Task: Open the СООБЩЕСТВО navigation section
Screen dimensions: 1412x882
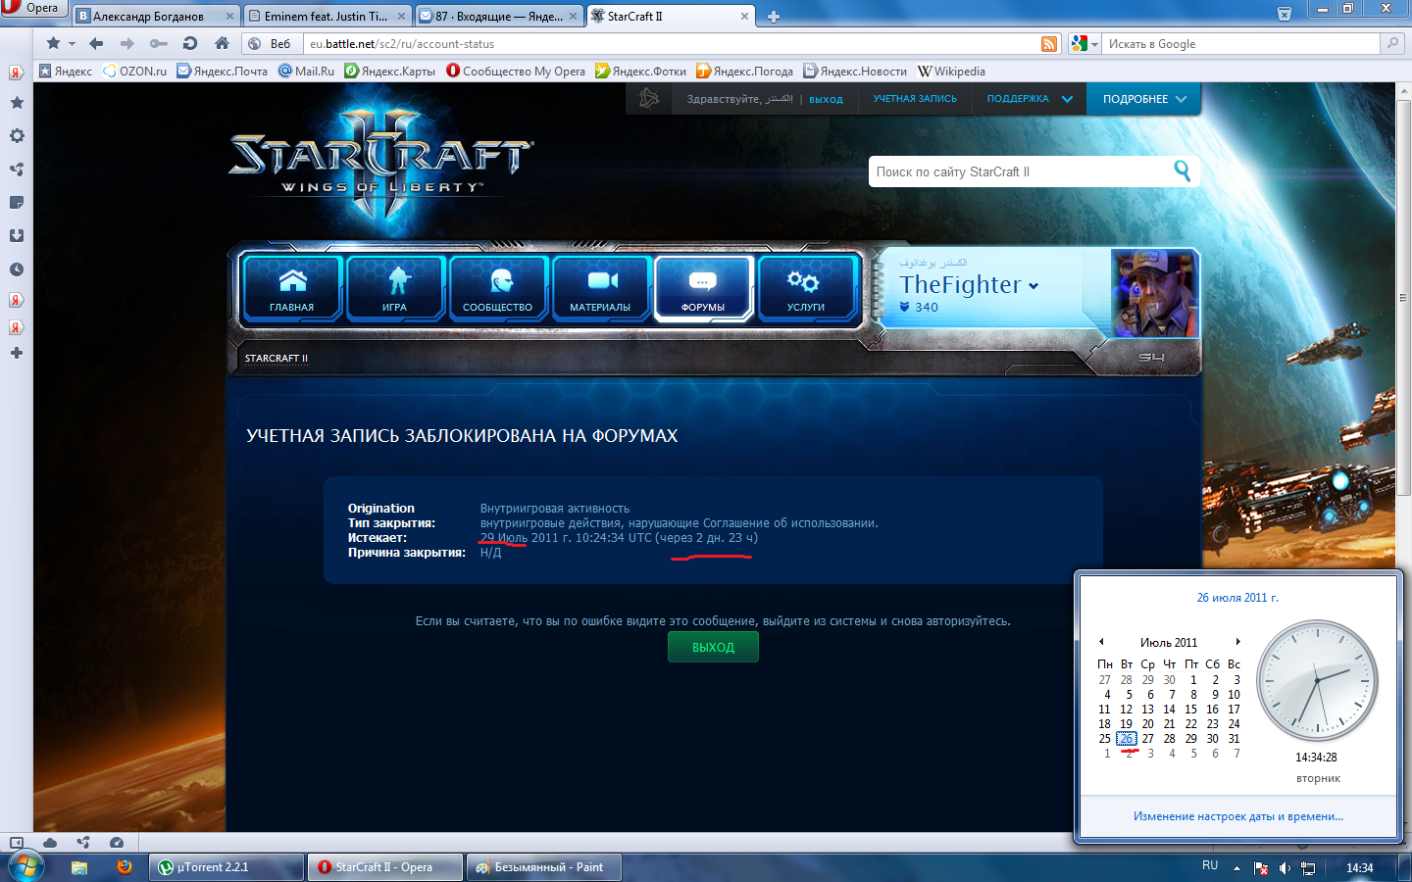Action: click(x=498, y=288)
